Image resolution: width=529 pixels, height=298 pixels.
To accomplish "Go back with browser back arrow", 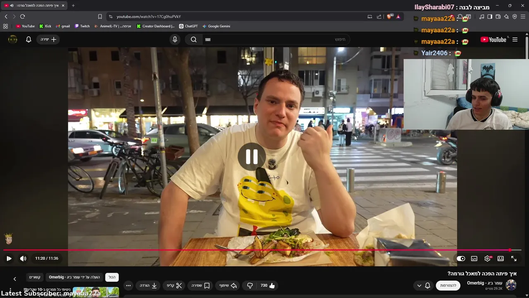I will pos(6,17).
